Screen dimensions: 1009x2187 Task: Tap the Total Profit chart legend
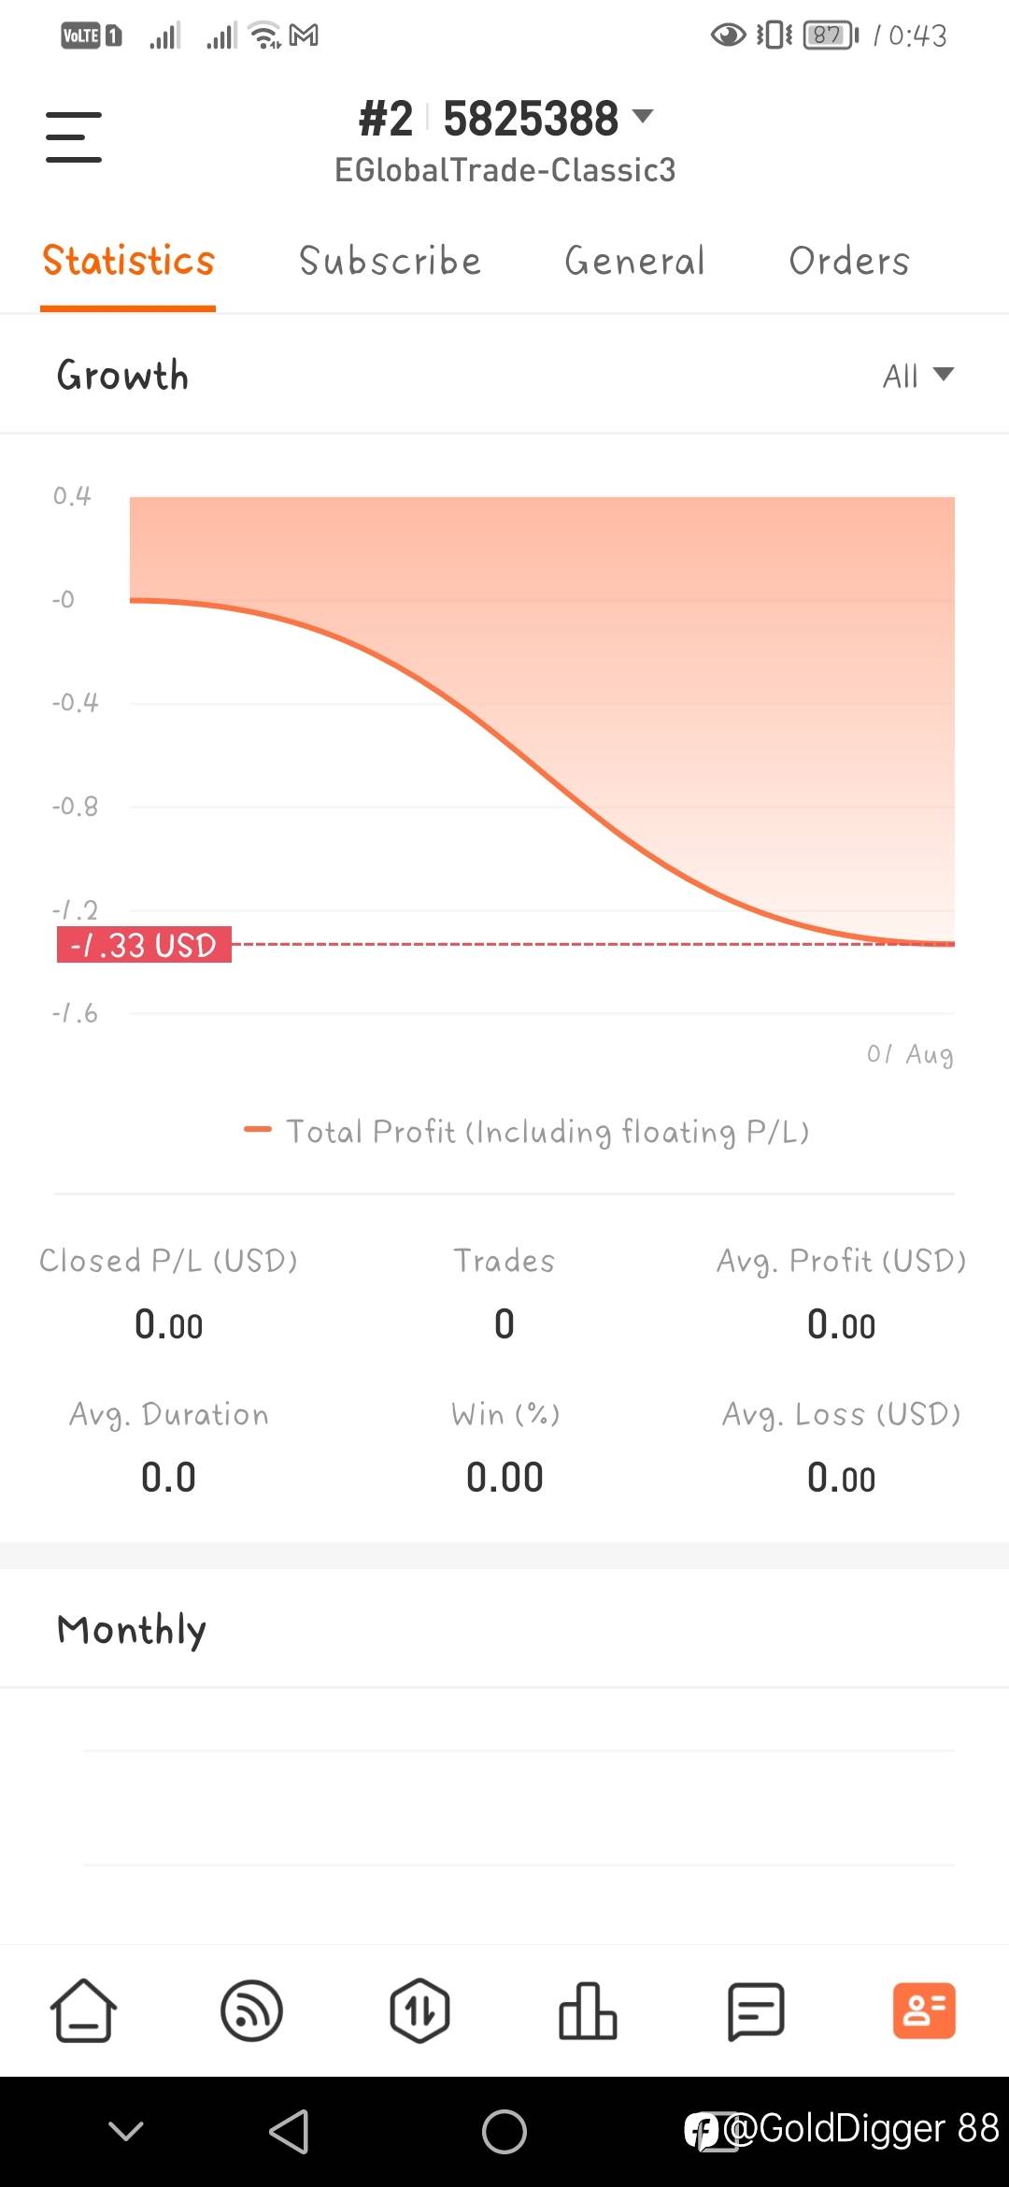[x=527, y=1132]
